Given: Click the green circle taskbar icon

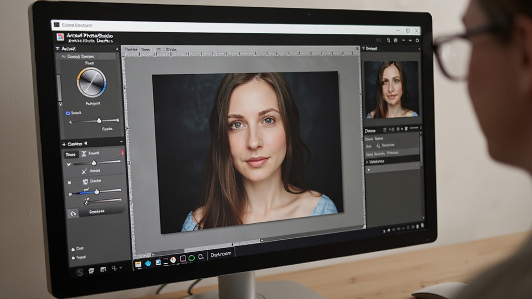Looking at the screenshot, I should click(192, 258).
